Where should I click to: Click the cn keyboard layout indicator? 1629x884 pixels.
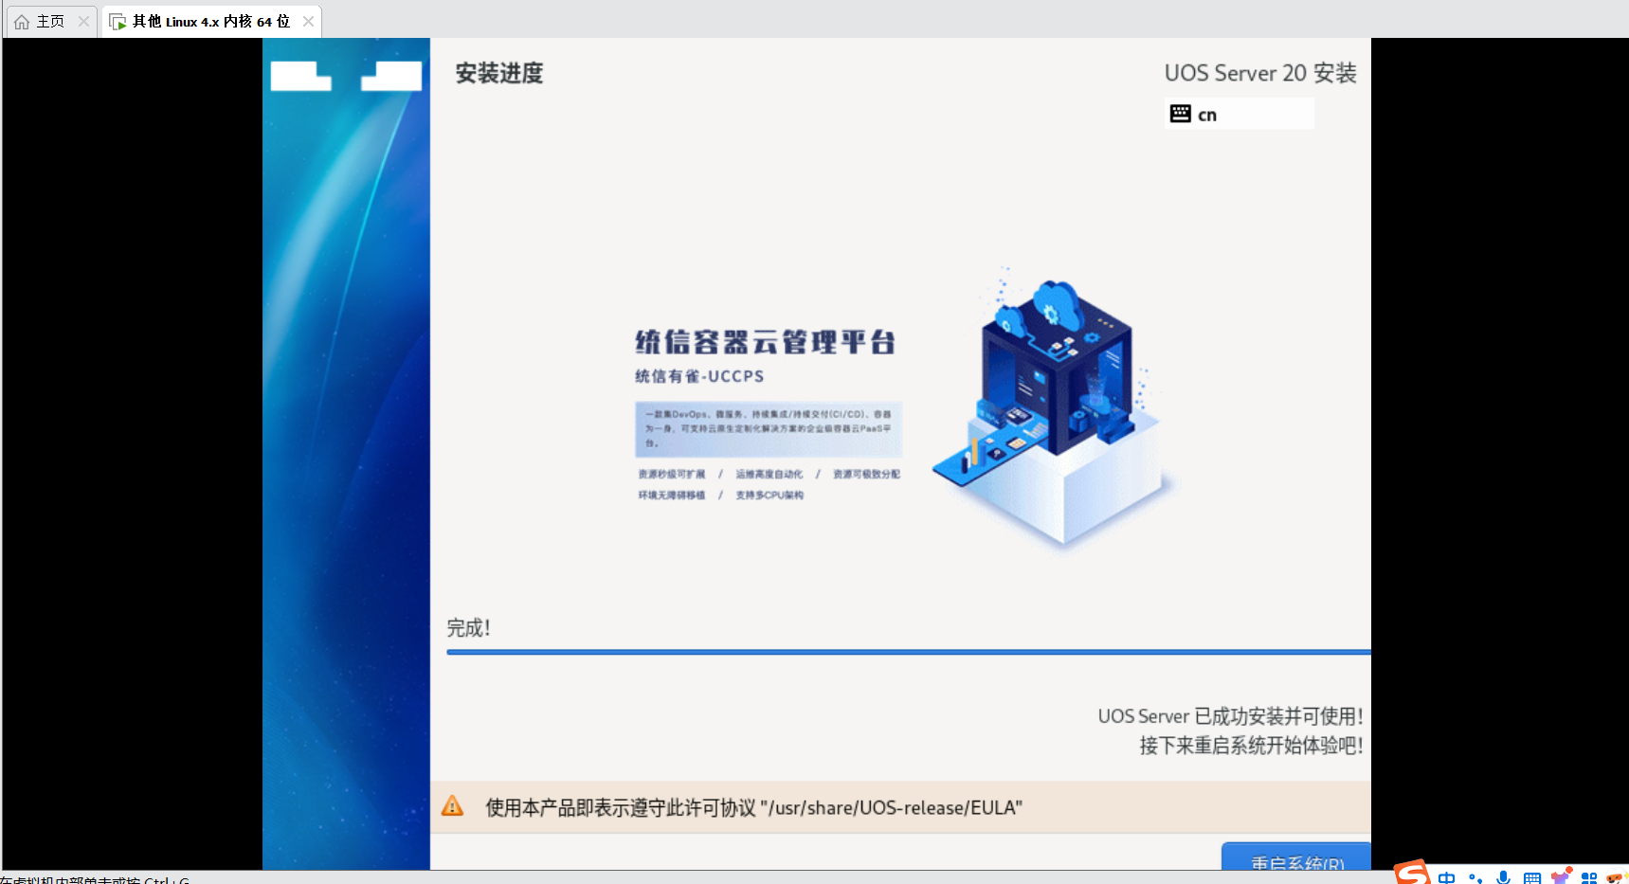pos(1239,114)
